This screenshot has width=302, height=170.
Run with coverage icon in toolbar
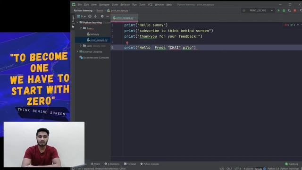click(289, 10)
